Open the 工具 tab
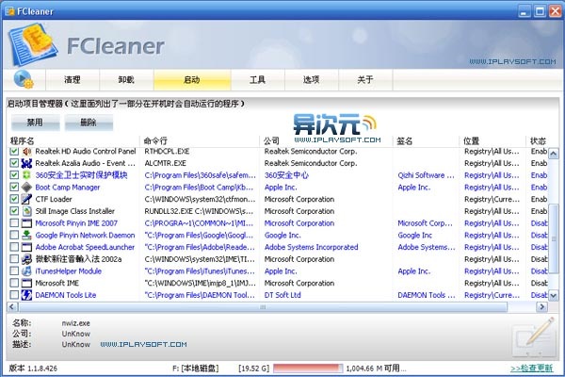This screenshot has width=565, height=377. (257, 79)
